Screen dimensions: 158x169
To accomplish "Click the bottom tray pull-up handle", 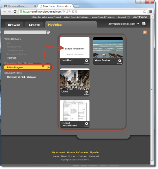I will pos(103,137).
